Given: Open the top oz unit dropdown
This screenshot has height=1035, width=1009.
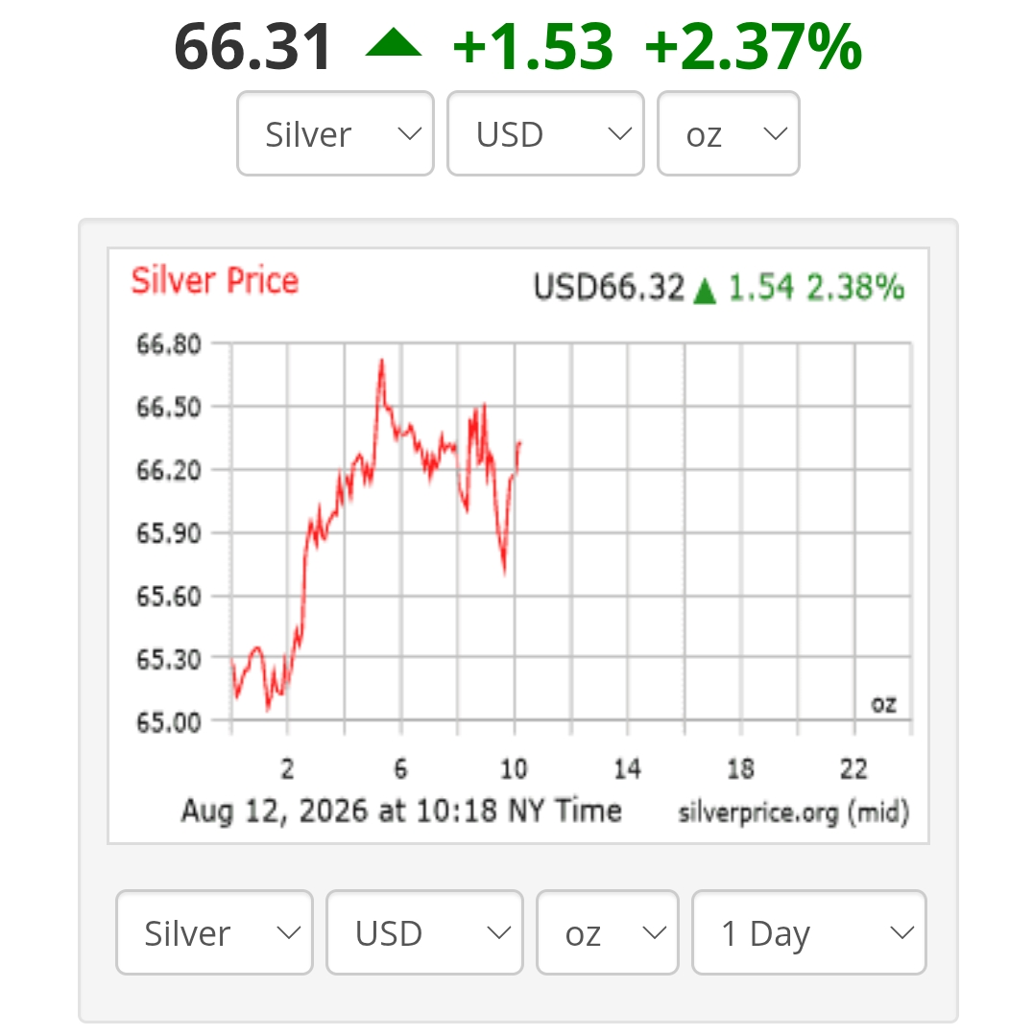Looking at the screenshot, I should (729, 134).
